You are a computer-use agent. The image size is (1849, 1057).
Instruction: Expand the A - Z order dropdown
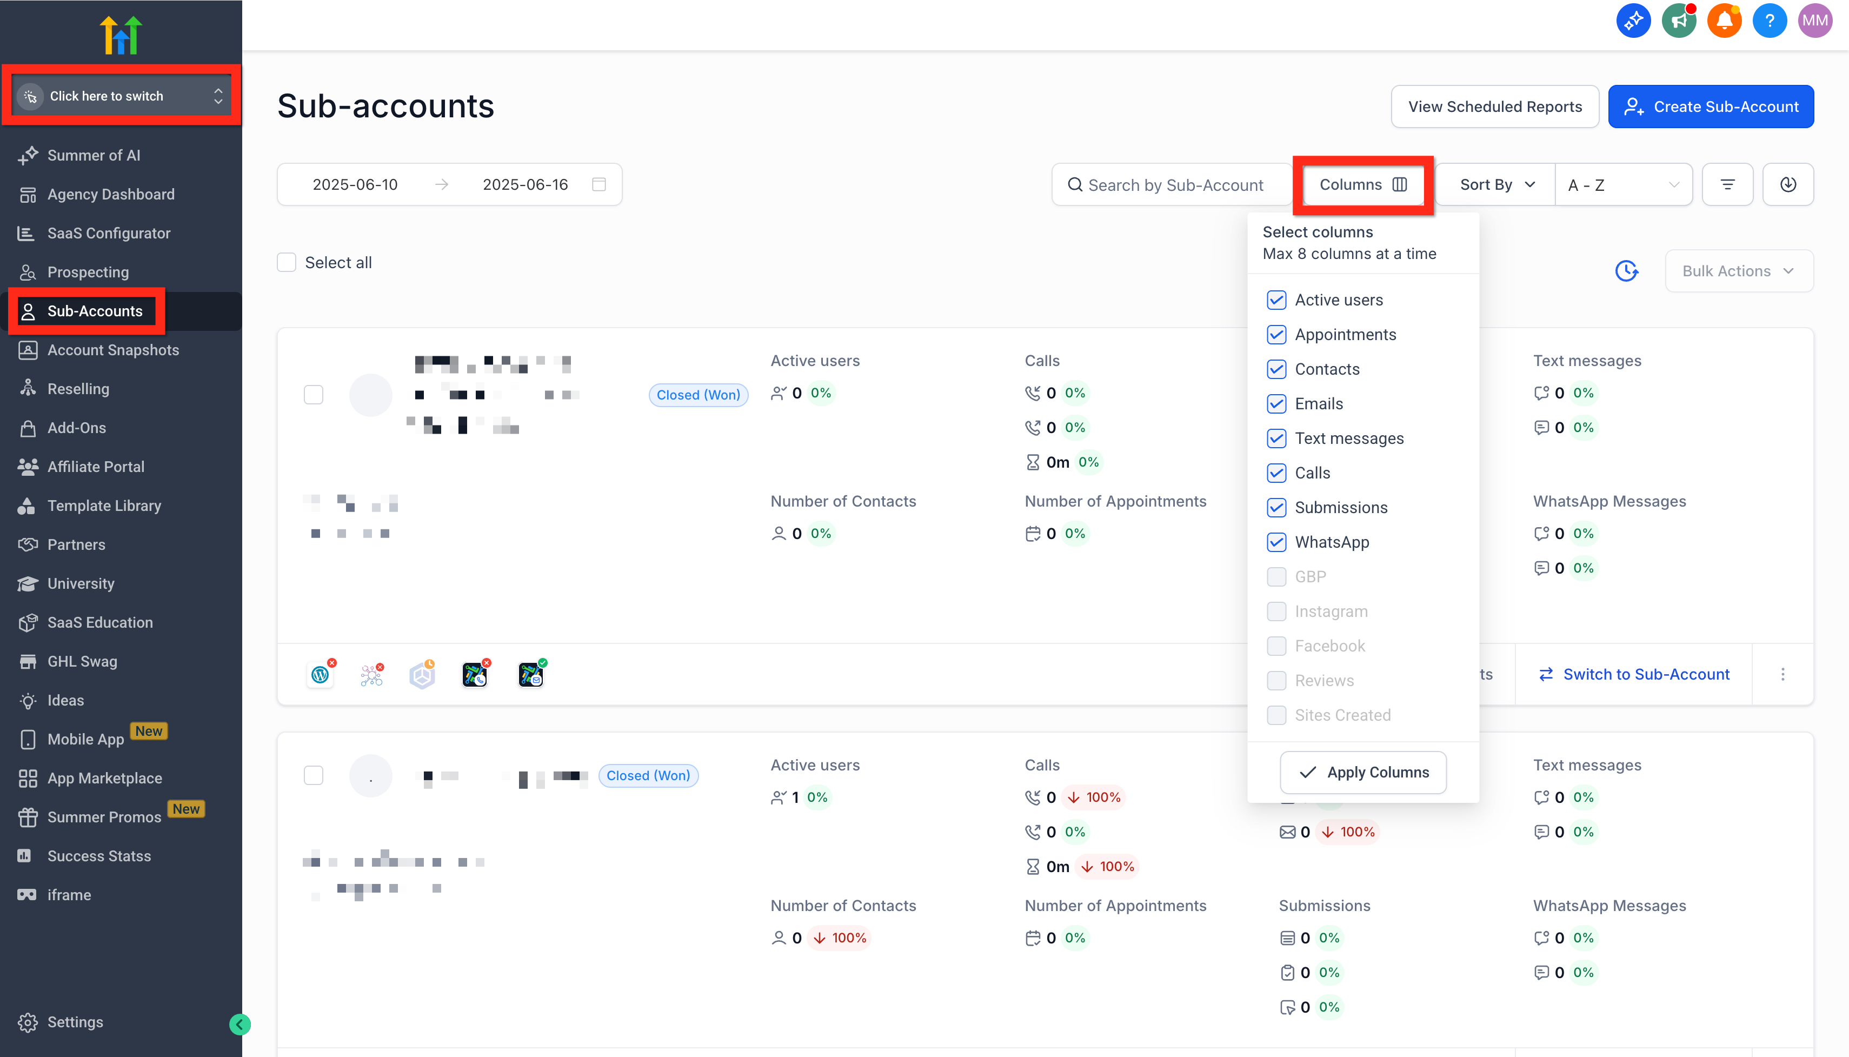point(1623,184)
